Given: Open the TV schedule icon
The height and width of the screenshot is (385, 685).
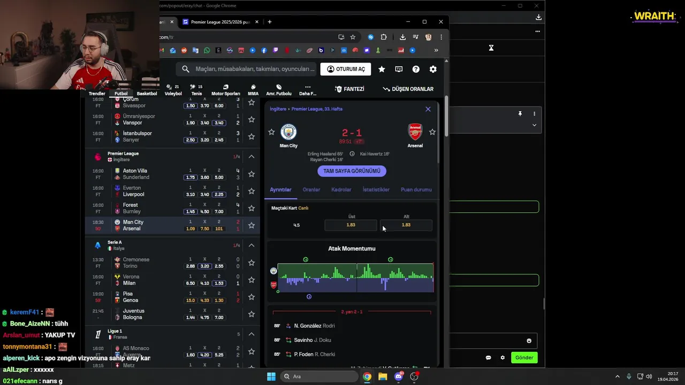Looking at the screenshot, I should (399, 69).
